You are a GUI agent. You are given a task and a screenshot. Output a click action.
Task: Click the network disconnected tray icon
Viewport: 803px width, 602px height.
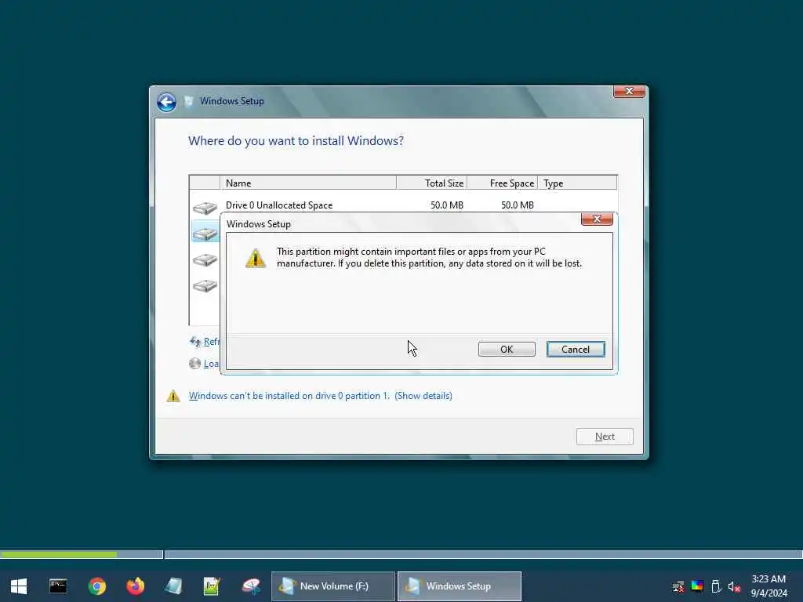[678, 586]
